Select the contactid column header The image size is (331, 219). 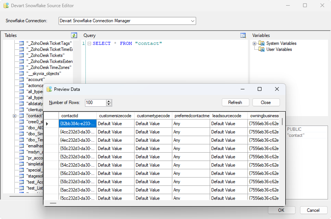tap(77, 116)
